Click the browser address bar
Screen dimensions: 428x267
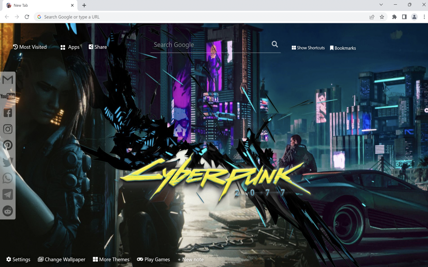[x=200, y=17]
